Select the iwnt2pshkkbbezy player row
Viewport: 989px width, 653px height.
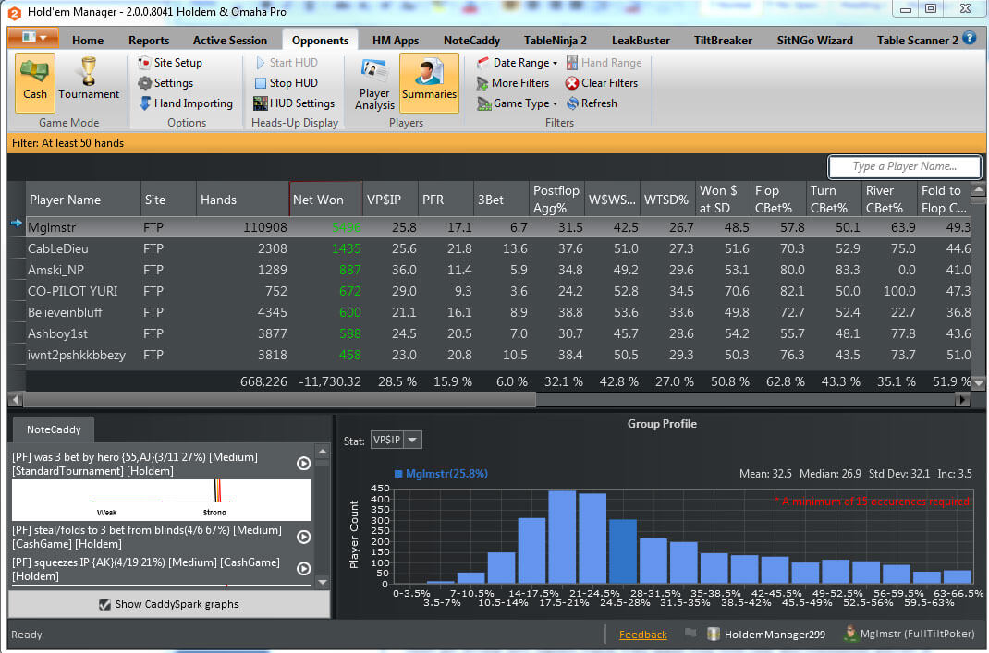coord(497,355)
